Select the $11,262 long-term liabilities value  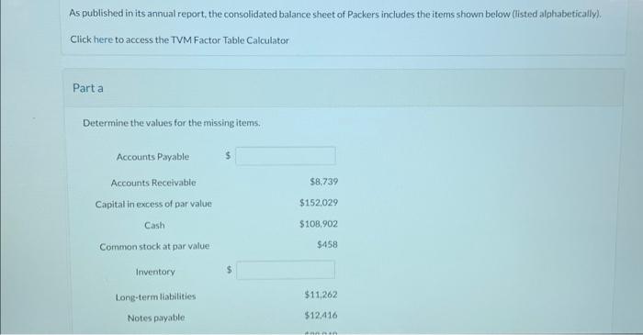coord(321,295)
